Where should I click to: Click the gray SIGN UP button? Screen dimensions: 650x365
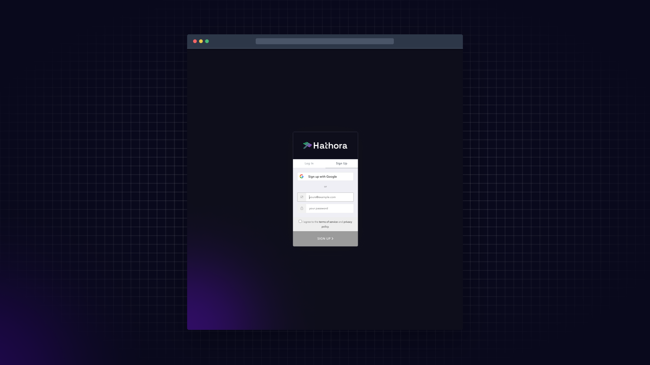point(325,239)
